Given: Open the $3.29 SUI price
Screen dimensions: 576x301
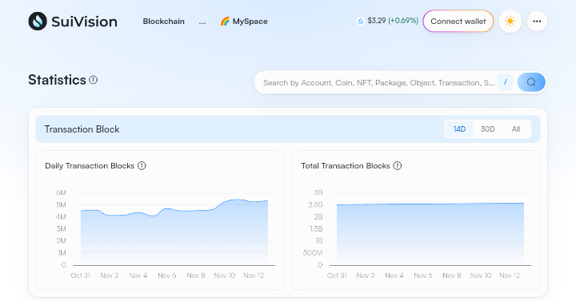Looking at the screenshot, I should click(377, 21).
